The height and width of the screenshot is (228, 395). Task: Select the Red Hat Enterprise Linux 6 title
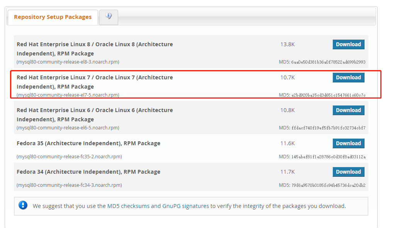click(95, 115)
